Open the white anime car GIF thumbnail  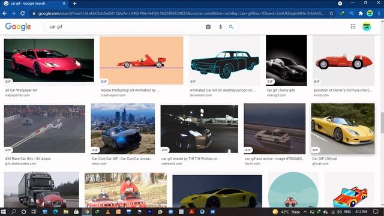[x=275, y=129]
